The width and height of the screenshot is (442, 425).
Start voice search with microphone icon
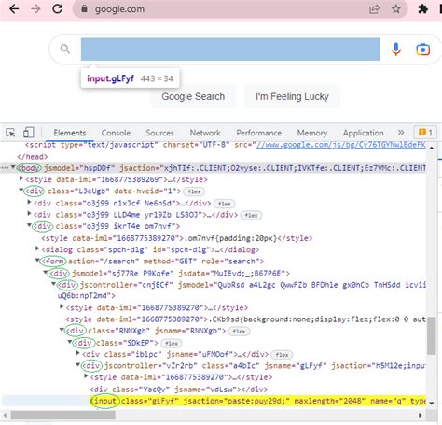pyautogui.click(x=396, y=50)
